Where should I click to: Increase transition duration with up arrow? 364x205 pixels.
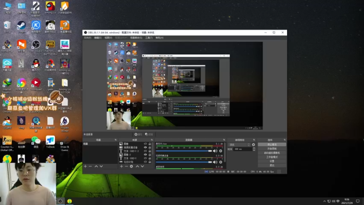pyautogui.click(x=254, y=148)
